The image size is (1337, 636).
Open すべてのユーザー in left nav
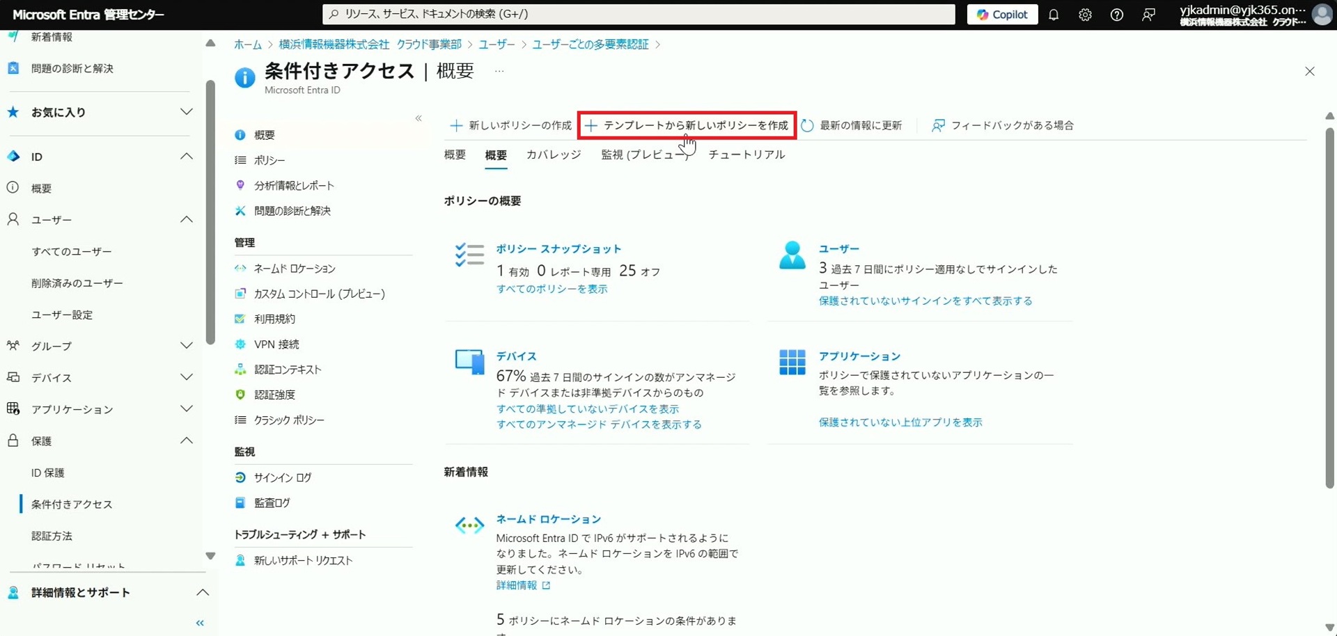click(x=72, y=251)
